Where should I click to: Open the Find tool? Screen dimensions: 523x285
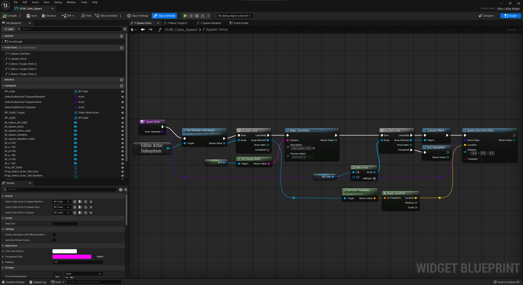[86, 16]
